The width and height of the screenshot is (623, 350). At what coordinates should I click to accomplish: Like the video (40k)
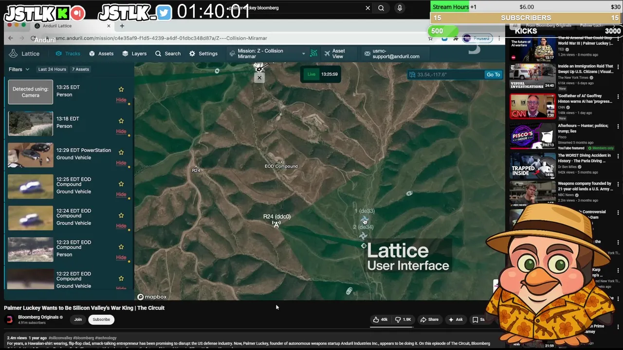pyautogui.click(x=380, y=319)
